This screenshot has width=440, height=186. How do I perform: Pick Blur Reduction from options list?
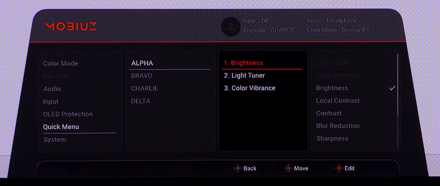tap(338, 126)
